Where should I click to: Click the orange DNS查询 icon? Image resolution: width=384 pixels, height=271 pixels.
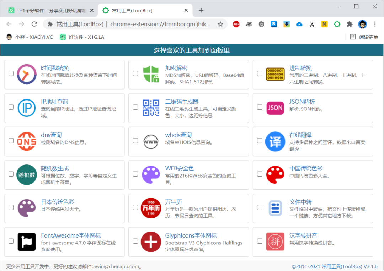pyautogui.click(x=27, y=141)
